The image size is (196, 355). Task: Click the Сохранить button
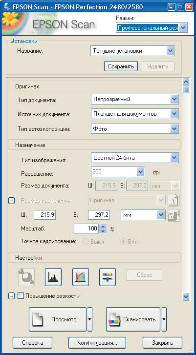pos(121,66)
